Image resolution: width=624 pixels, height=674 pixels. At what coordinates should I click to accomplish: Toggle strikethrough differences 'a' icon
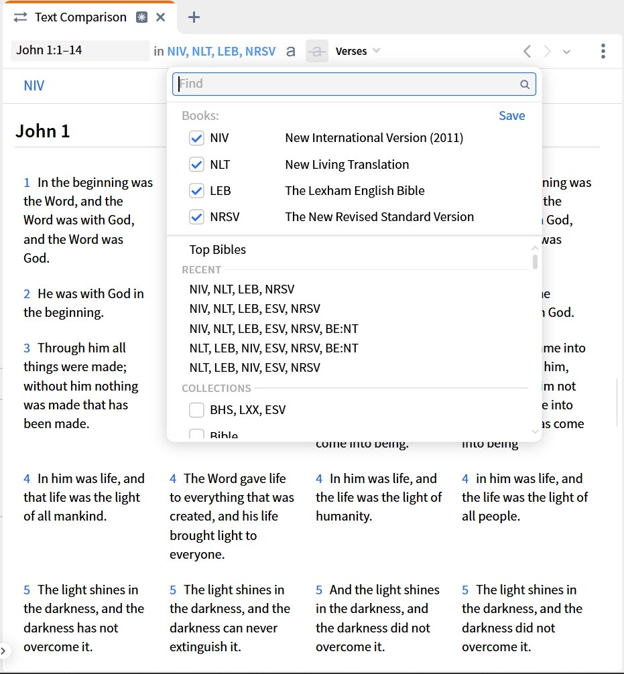(x=317, y=51)
